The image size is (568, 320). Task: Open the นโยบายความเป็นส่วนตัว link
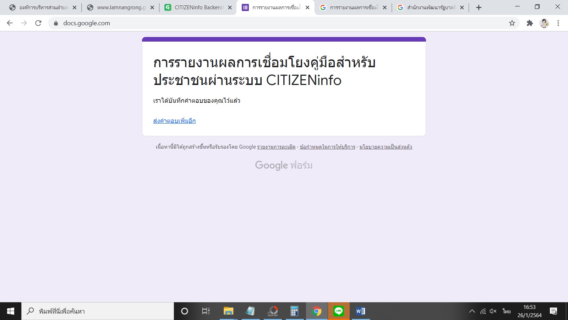(x=386, y=147)
